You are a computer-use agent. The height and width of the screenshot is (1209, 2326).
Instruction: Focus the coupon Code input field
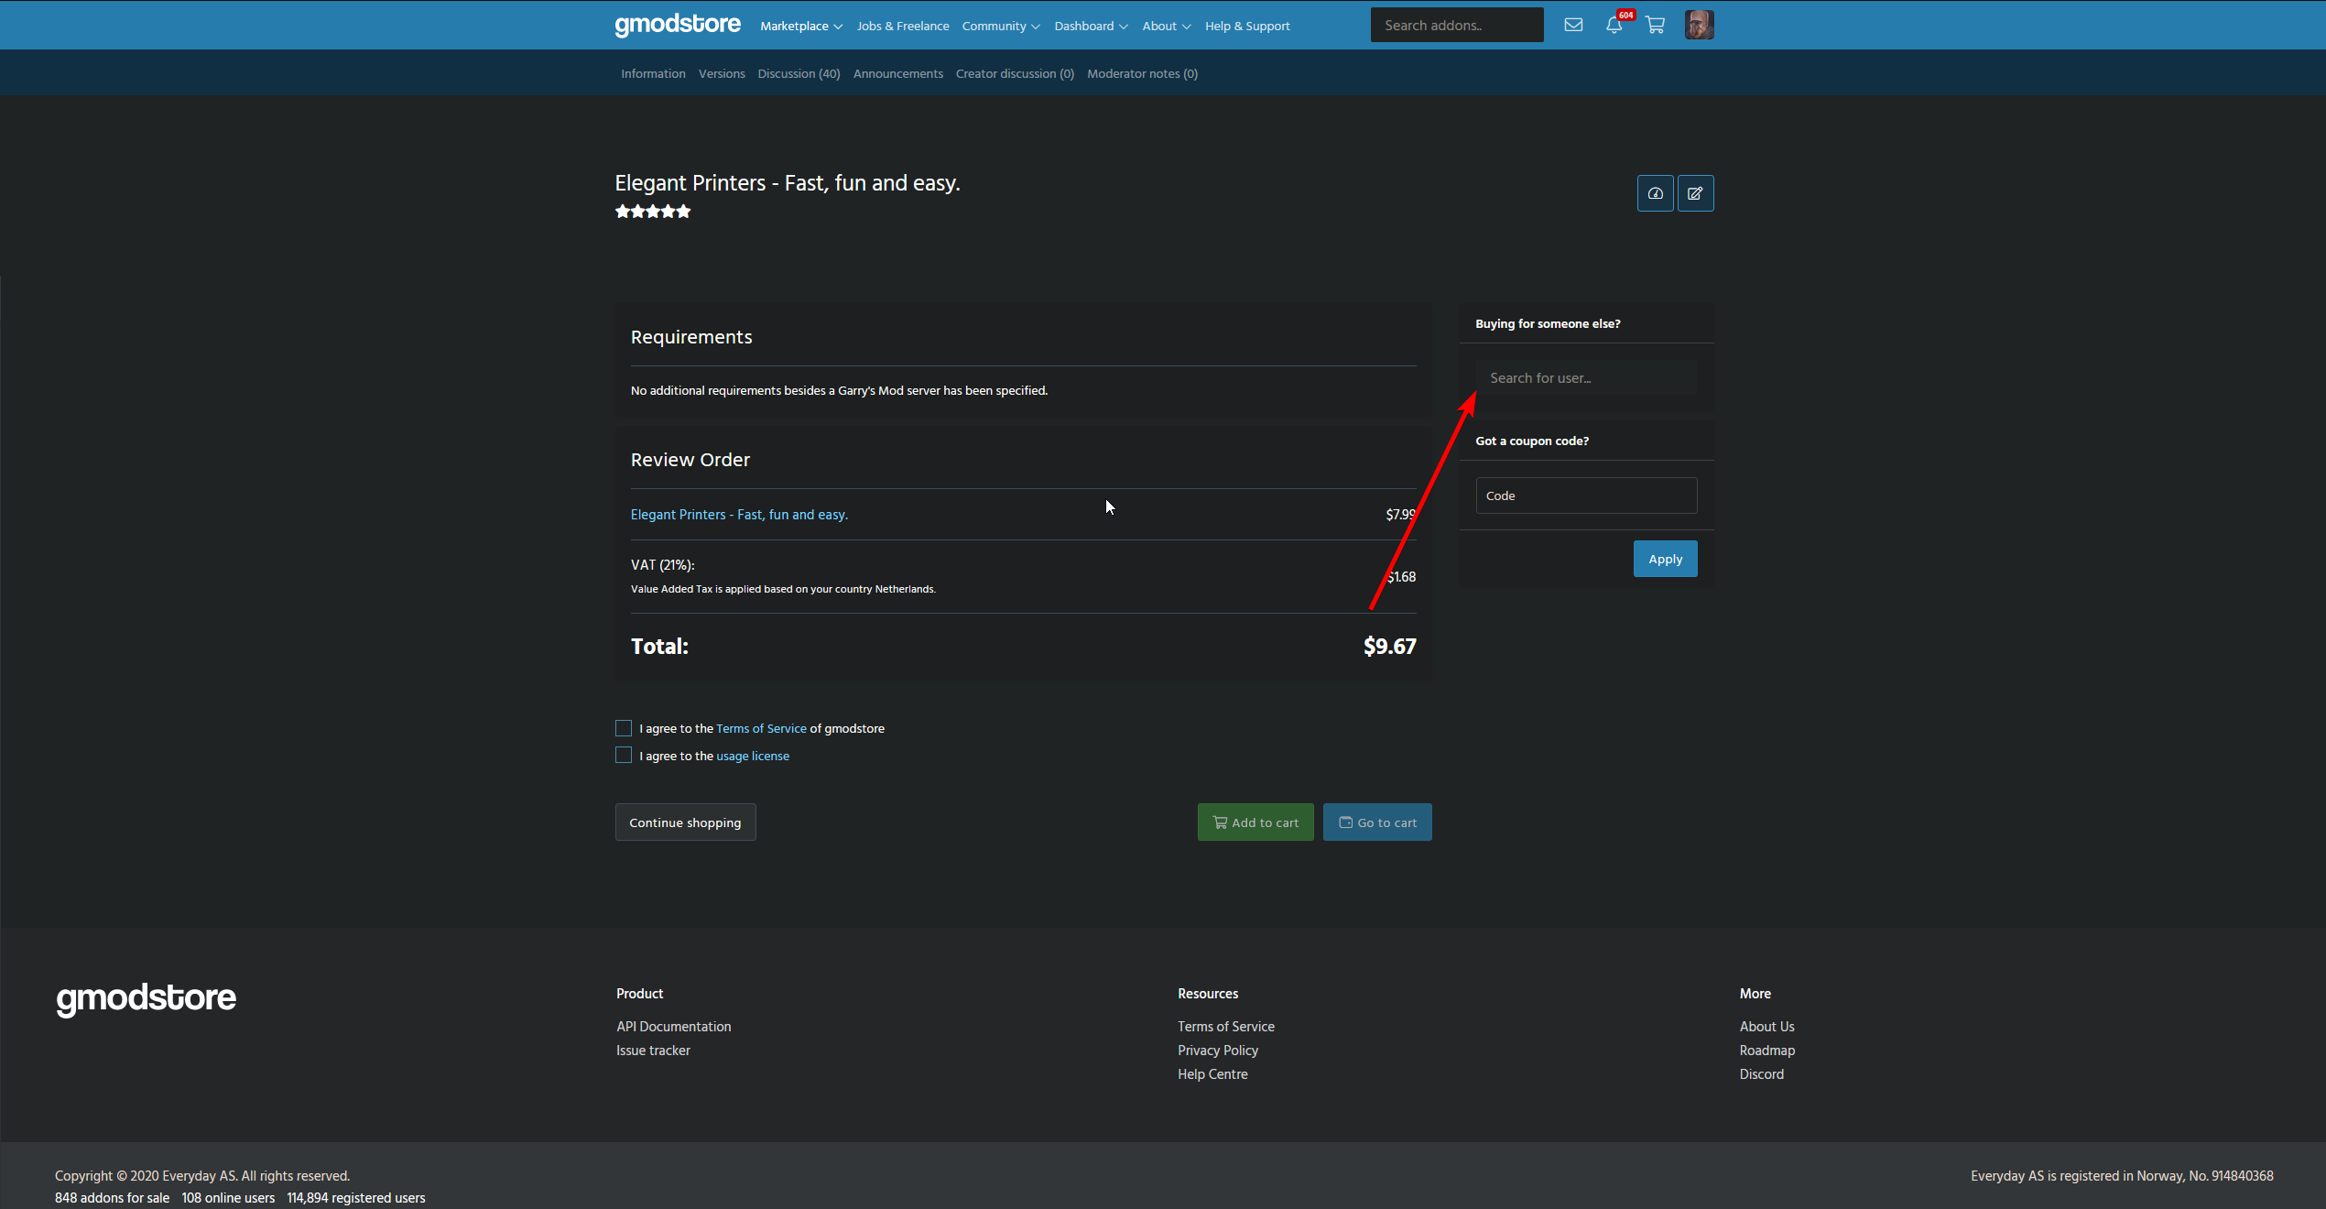click(x=1586, y=496)
